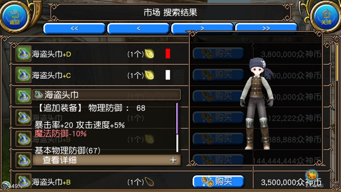Select the 海盗头巾+D hat icon

tap(23, 53)
